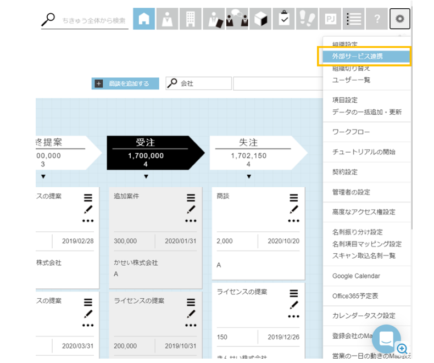Screen dimensions: 434x363
Task: Open Office365予定表 menu item
Action: tap(355, 296)
